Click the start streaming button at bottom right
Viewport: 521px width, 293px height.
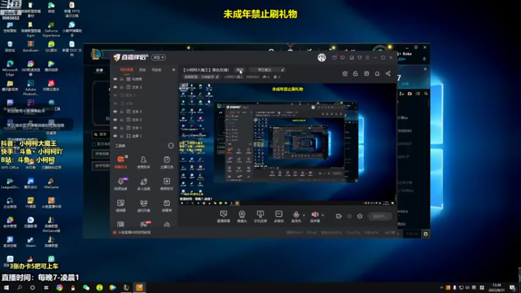[380, 216]
